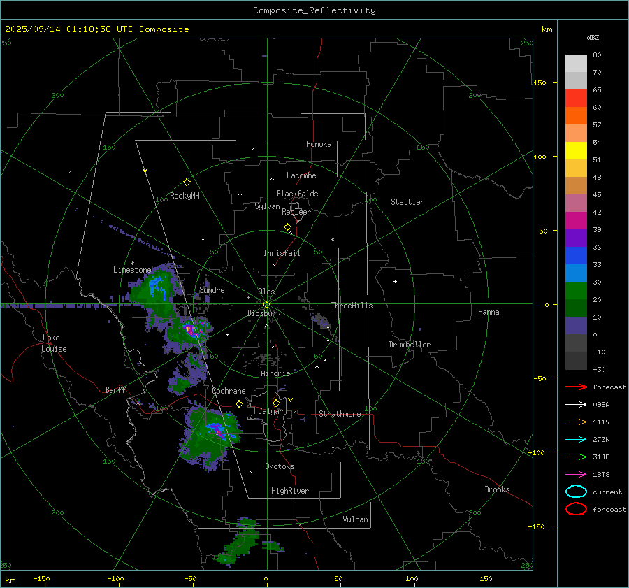Click the Strathmore label
629x588 pixels.
click(x=340, y=414)
